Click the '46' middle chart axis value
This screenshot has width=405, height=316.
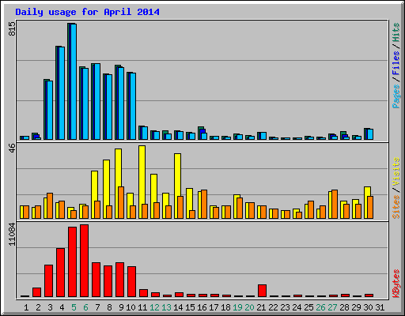click(x=12, y=149)
